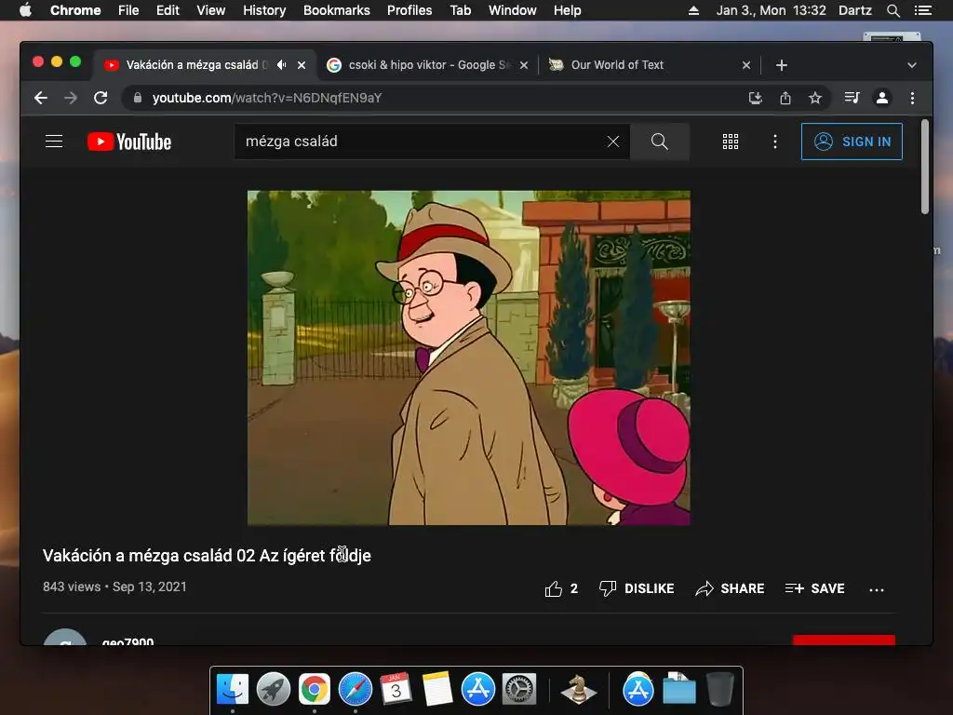Dislike the video
Screen dimensions: 953x715
pos(637,588)
